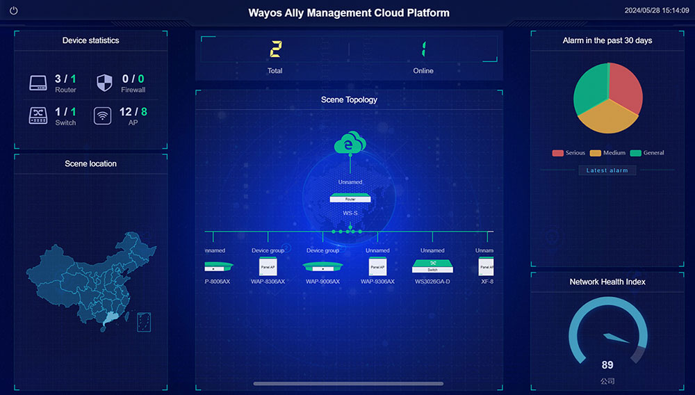Click the Unnamed label above WS3026GA-D

(x=432, y=250)
